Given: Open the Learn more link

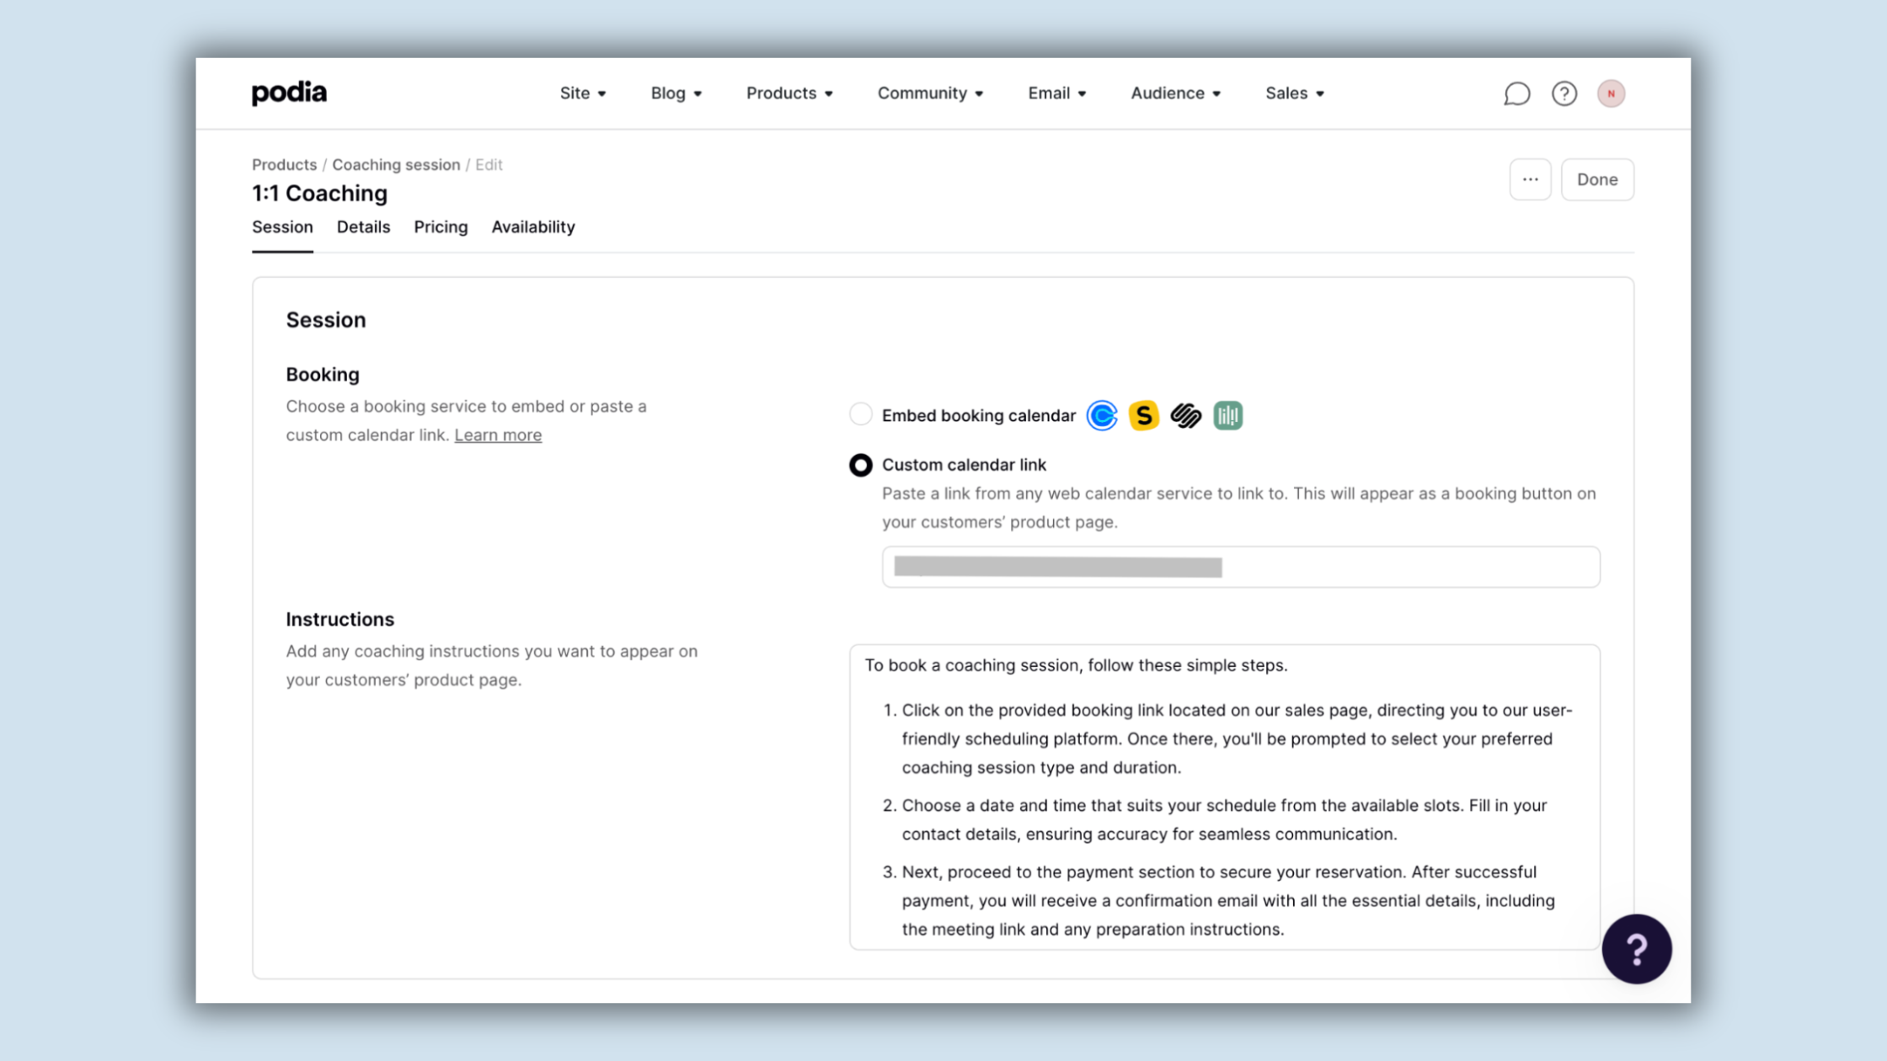Looking at the screenshot, I should click(497, 435).
